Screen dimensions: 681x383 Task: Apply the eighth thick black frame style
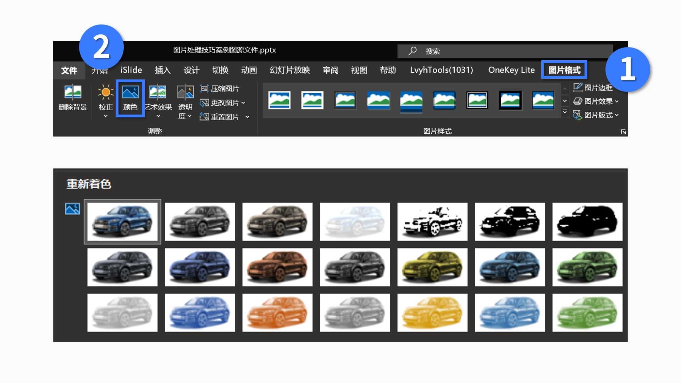tap(510, 100)
